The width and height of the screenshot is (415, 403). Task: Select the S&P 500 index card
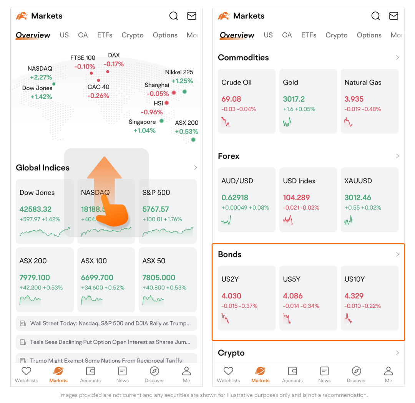(168, 211)
